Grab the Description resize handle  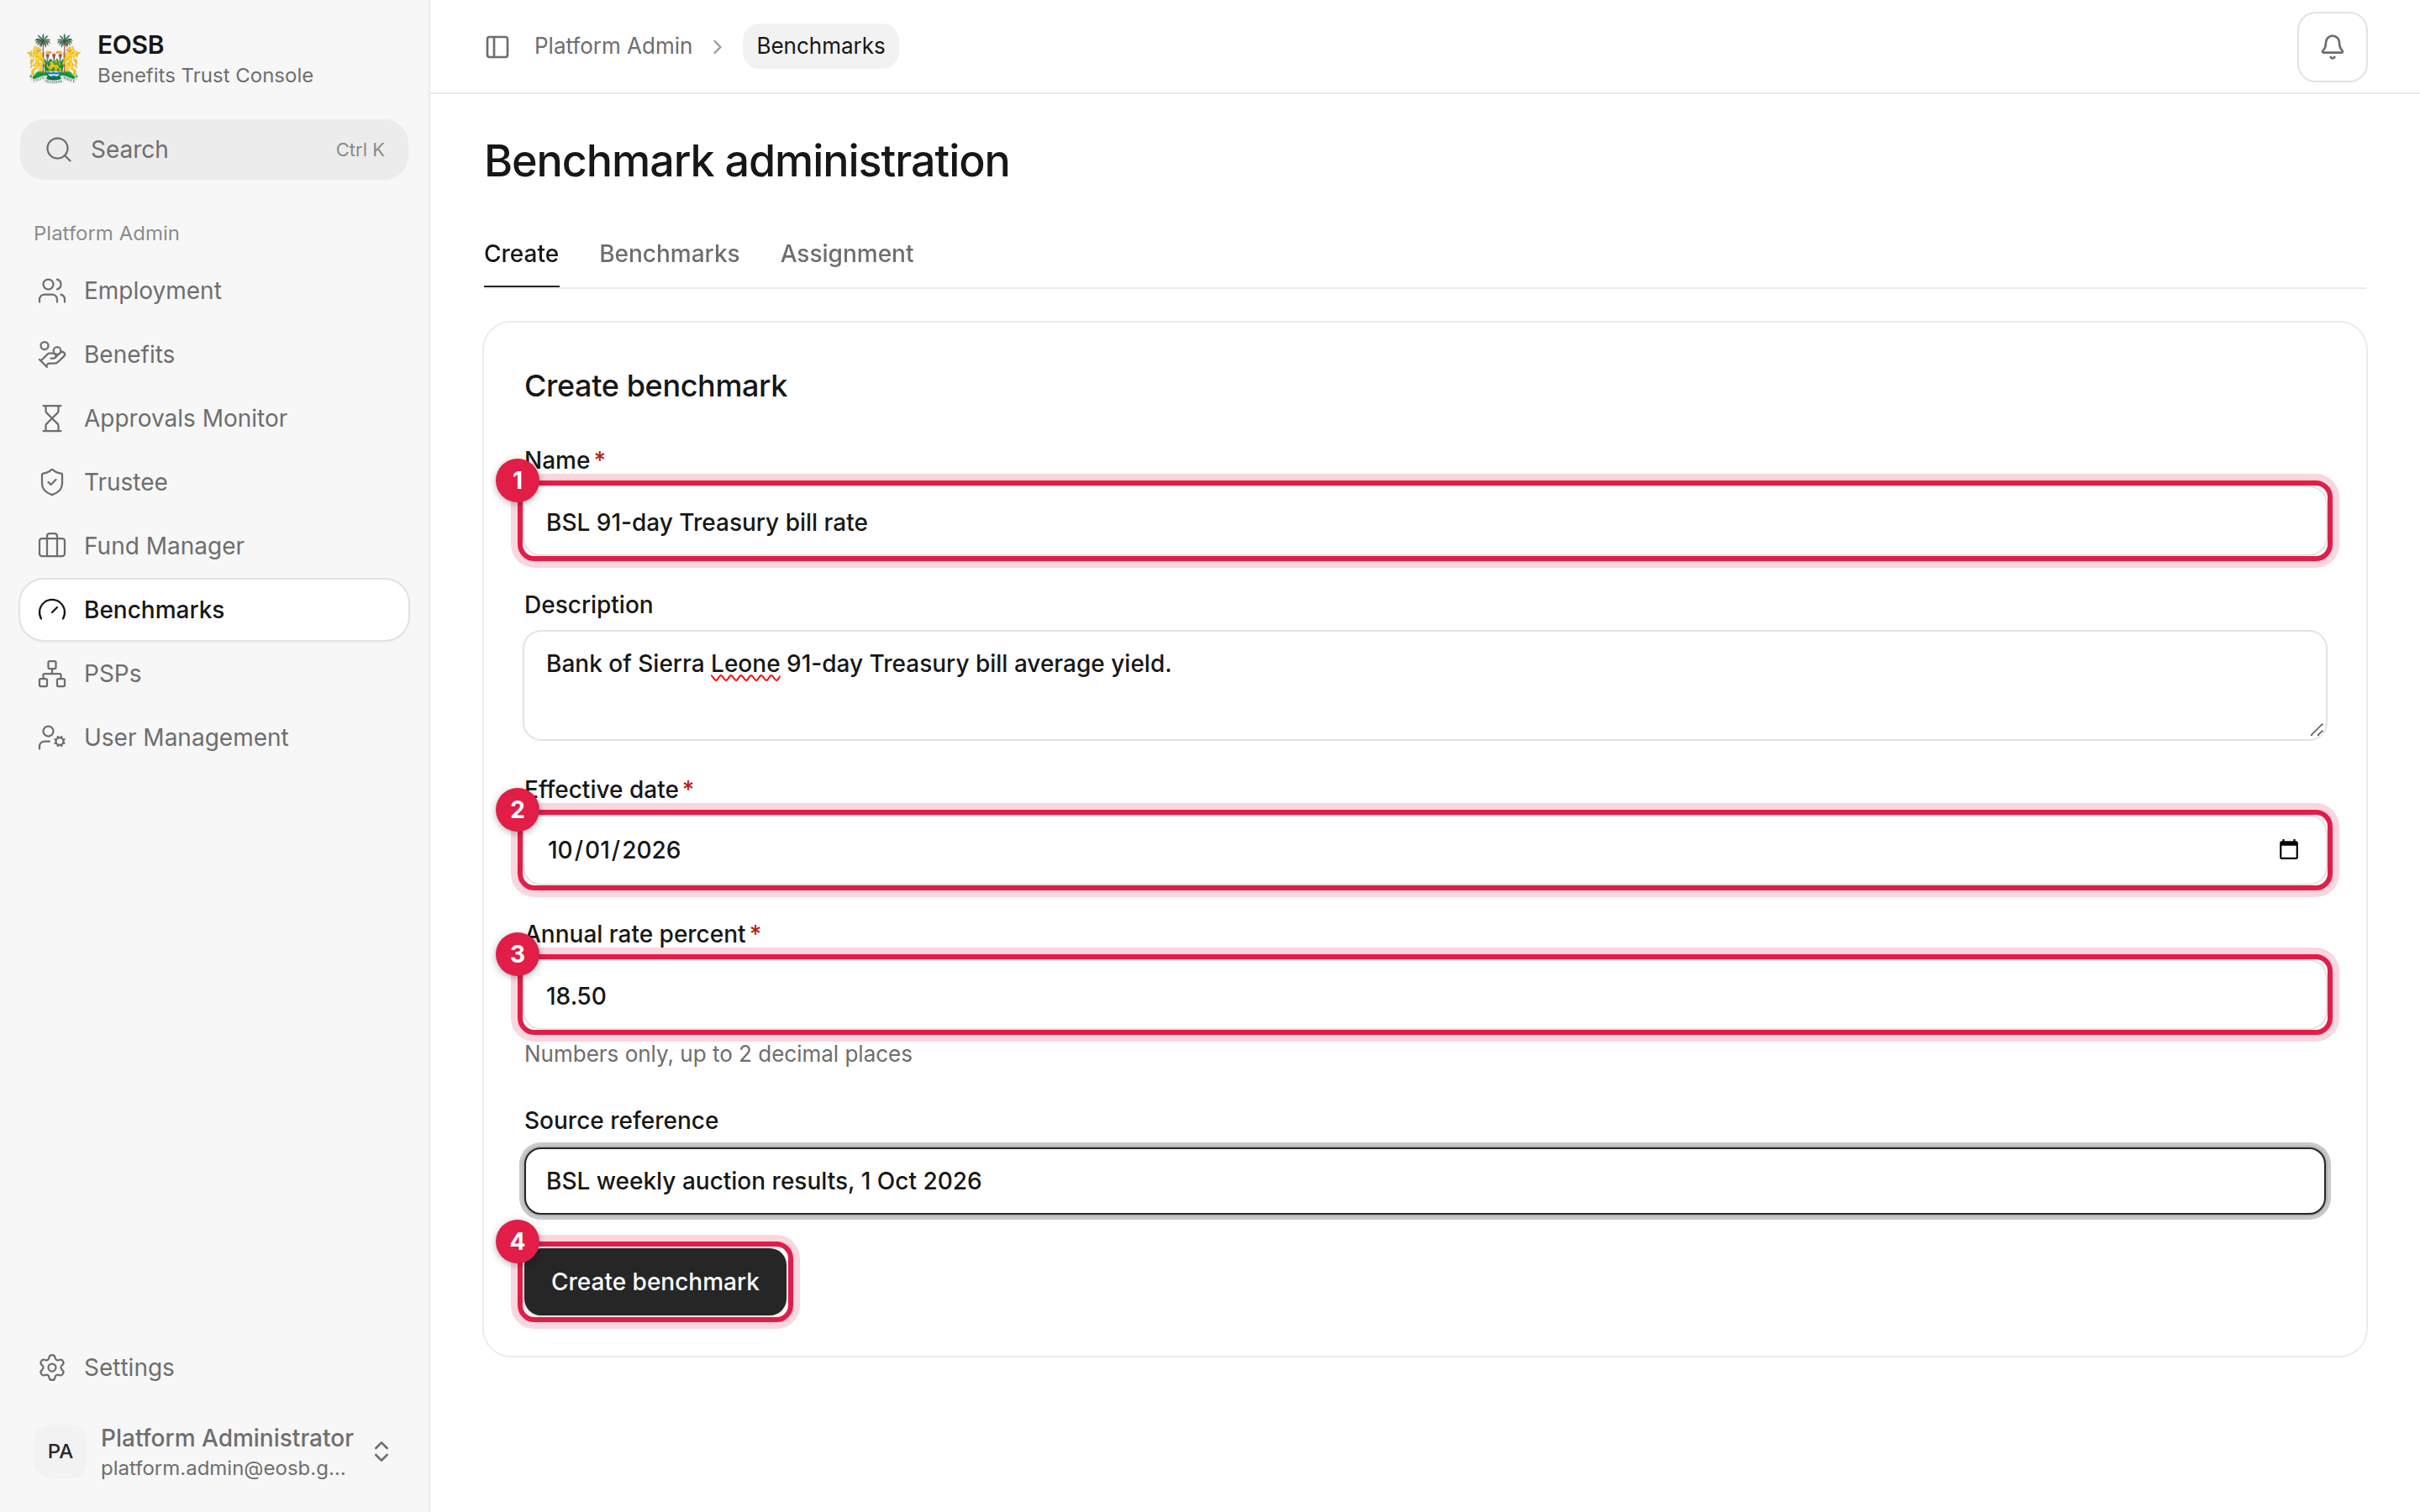coord(2316,730)
